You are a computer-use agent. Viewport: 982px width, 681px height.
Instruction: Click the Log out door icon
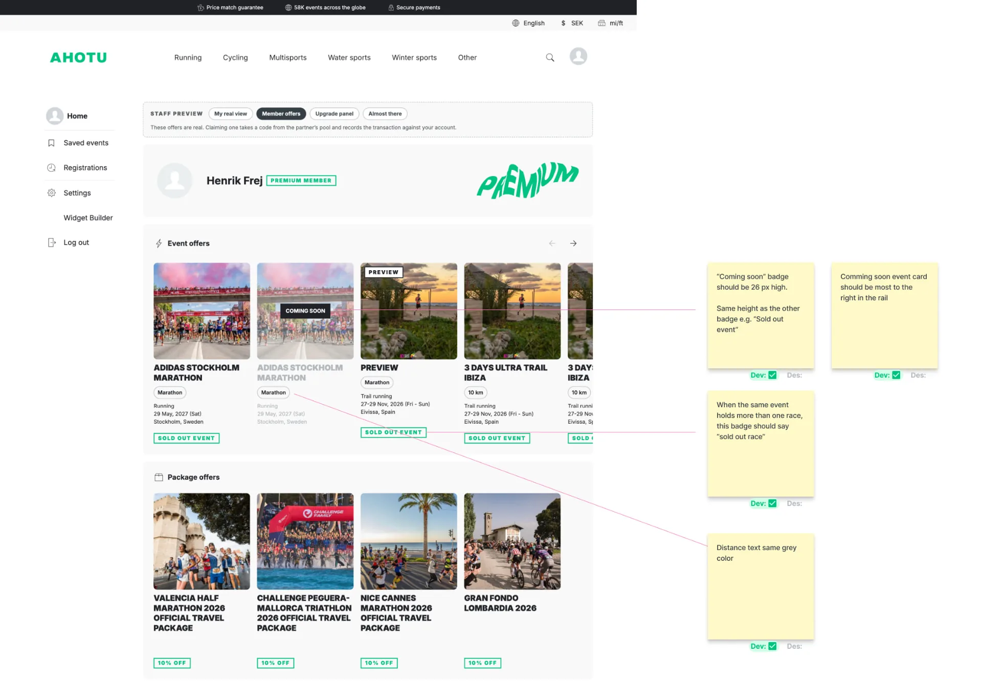click(x=51, y=243)
